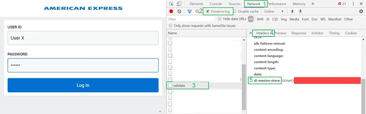Open DevTools settings gear icon
This screenshot has width=366, height=114.
click(361, 11)
